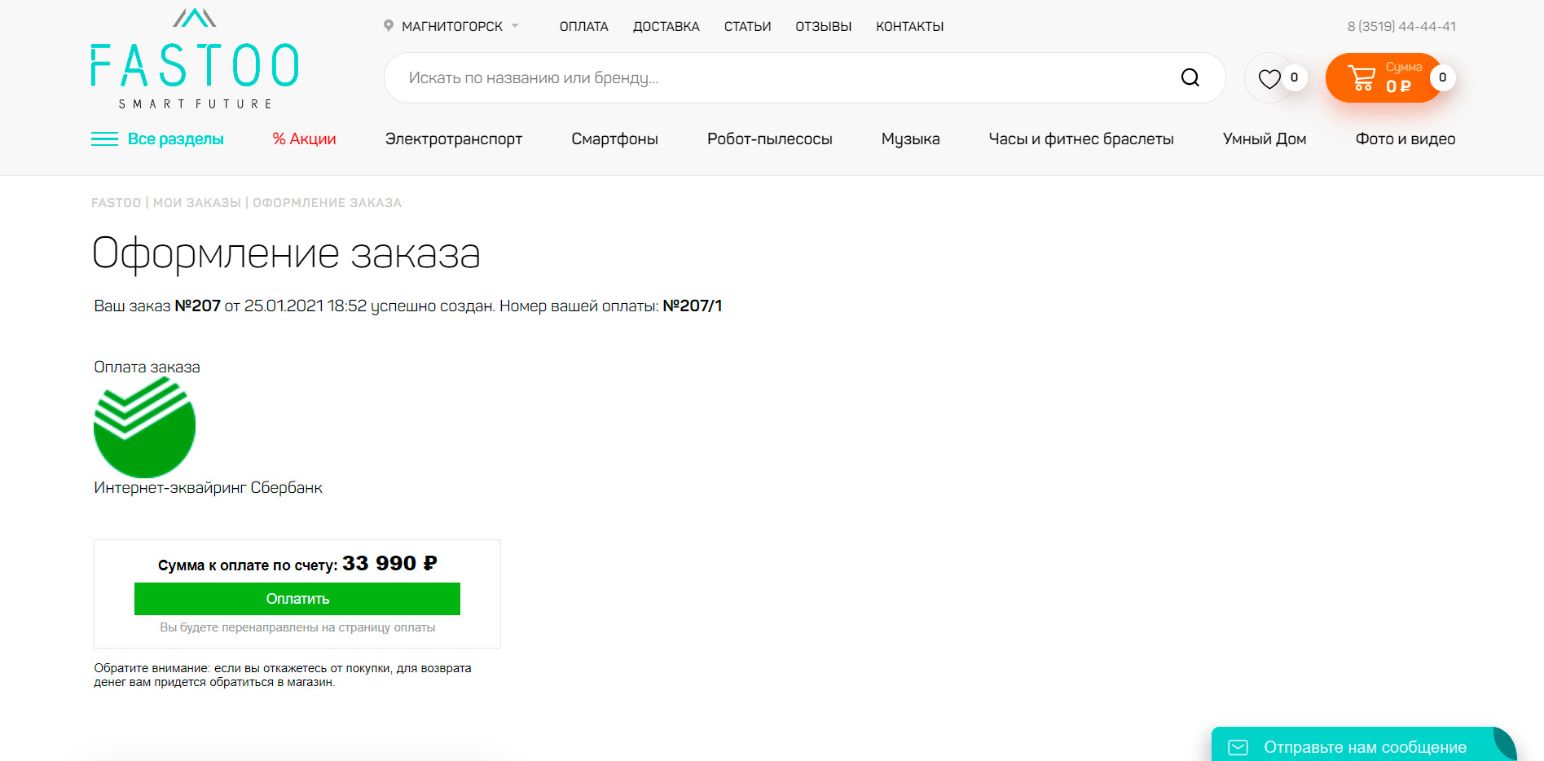The image size is (1544, 761).
Task: Open Часы и фитнес браслеты category
Action: tap(1081, 139)
